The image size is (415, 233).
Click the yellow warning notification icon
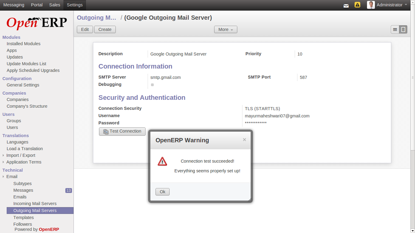pyautogui.click(x=358, y=5)
